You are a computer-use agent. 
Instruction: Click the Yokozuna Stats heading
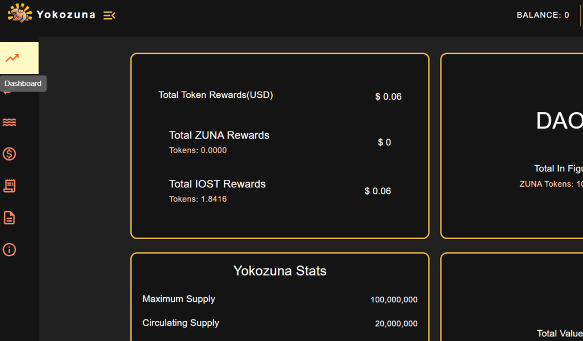280,271
